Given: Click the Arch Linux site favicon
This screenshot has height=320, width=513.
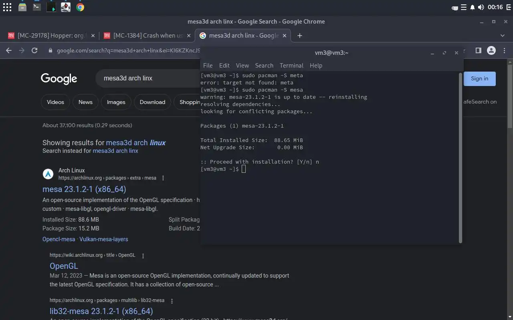Looking at the screenshot, I should tap(48, 174).
